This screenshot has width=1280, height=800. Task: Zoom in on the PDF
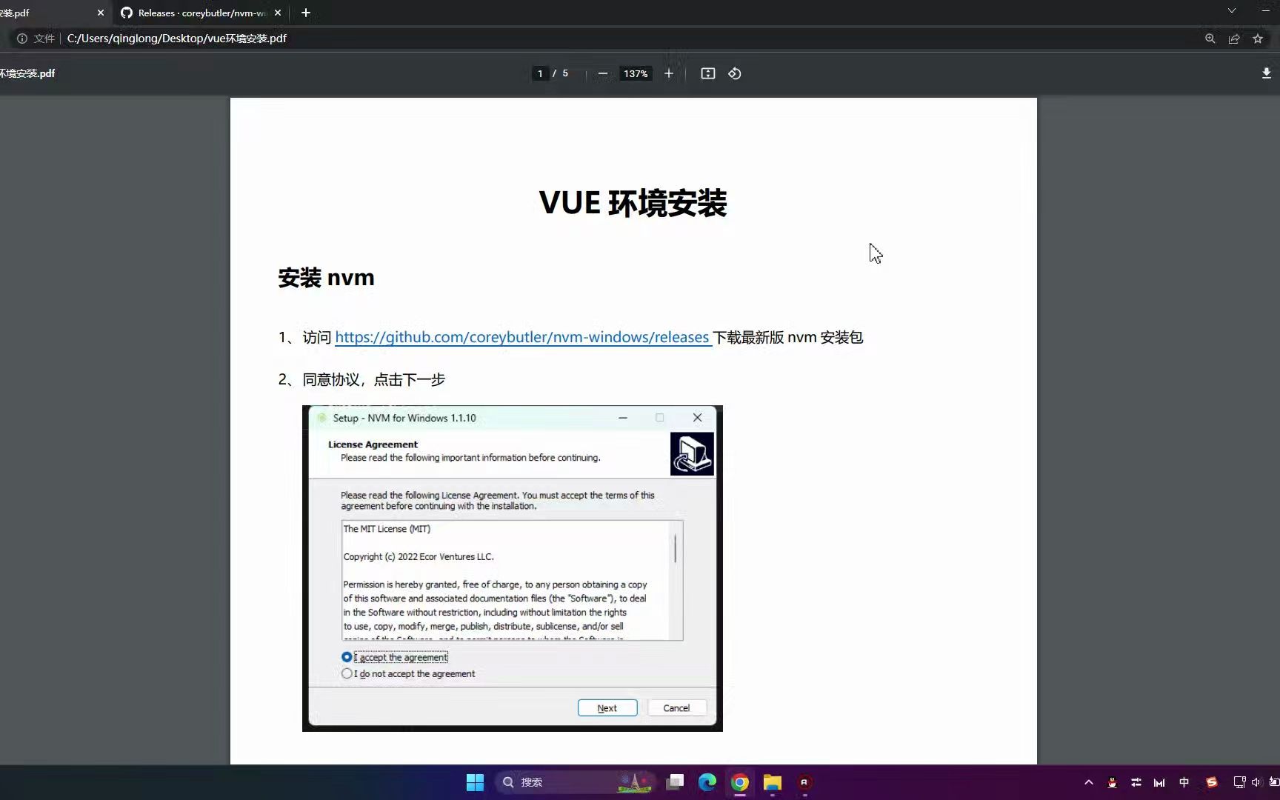pyautogui.click(x=669, y=73)
